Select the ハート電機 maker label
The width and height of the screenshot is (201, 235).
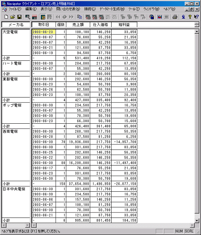tap(12, 63)
